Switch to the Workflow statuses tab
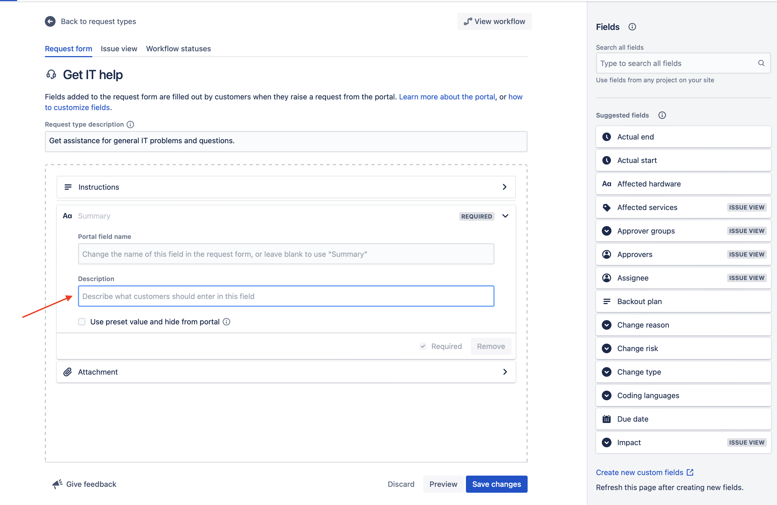 point(178,48)
